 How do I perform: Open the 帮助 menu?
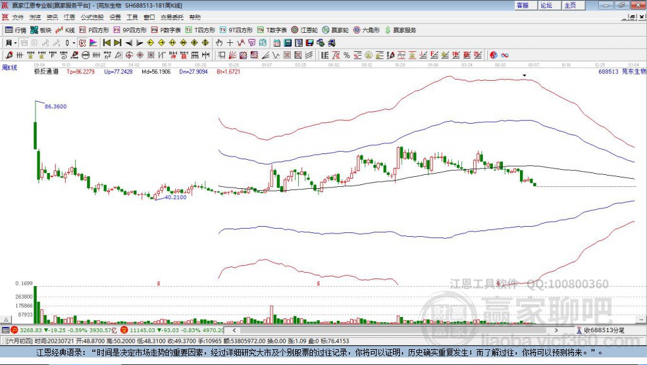(195, 17)
